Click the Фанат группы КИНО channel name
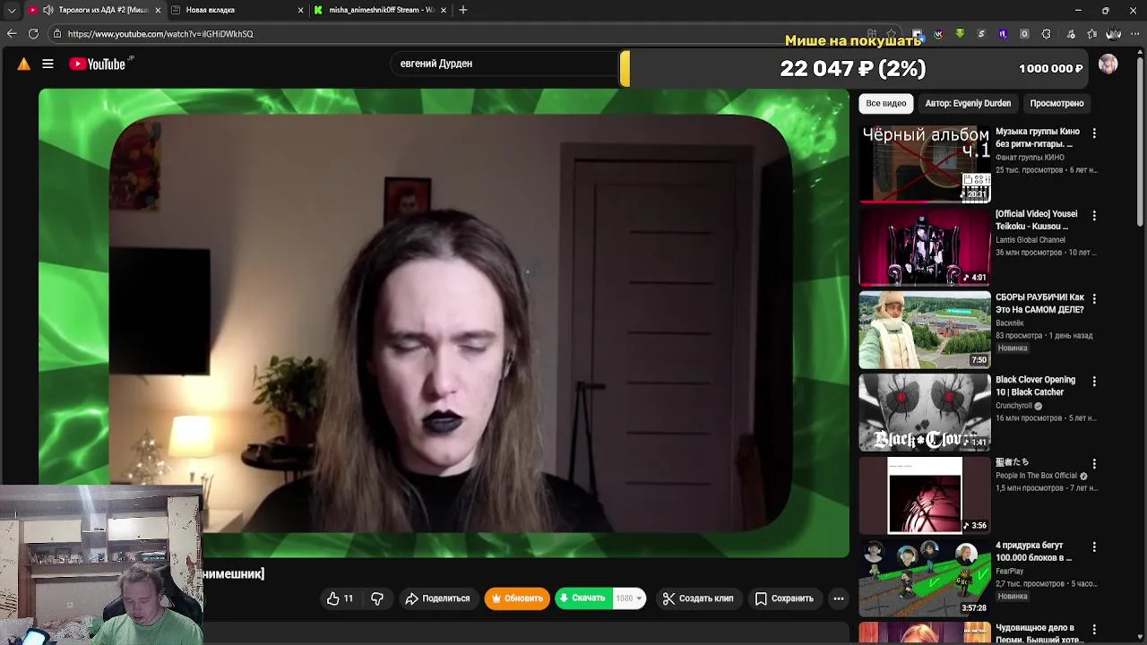This screenshot has width=1147, height=645. coord(1030,158)
